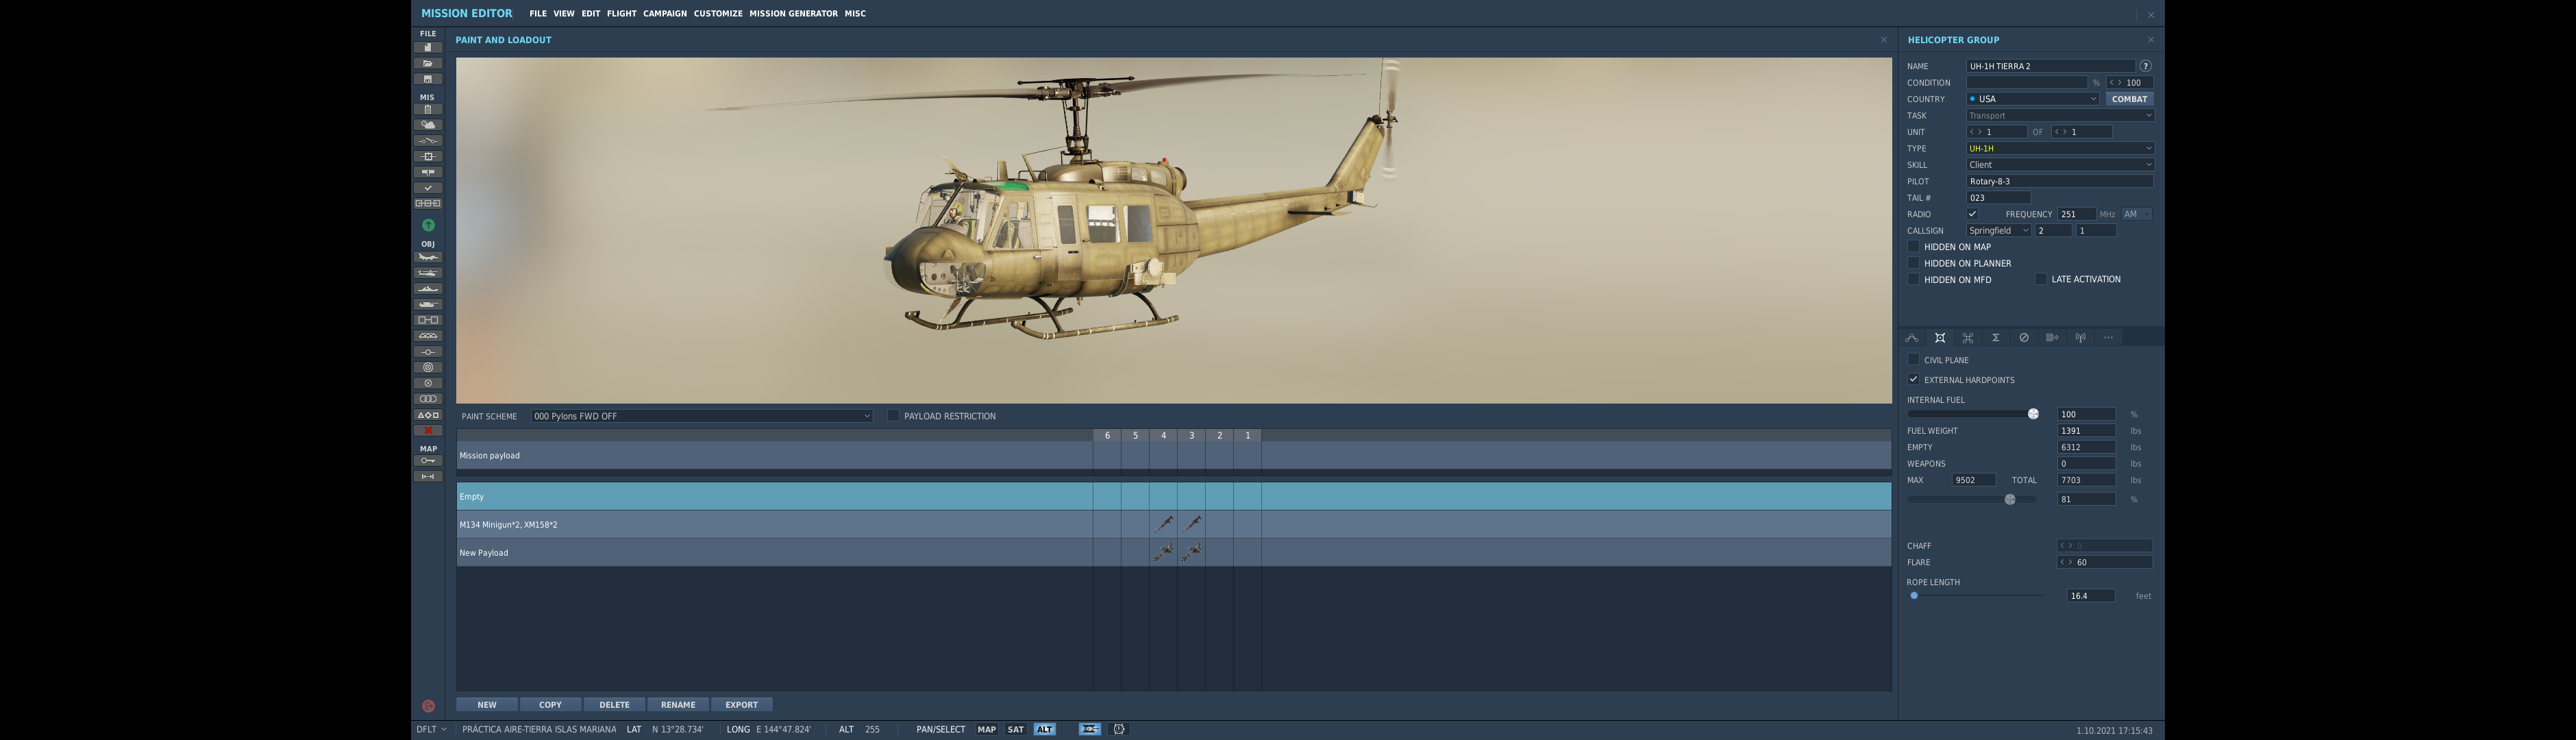Open the AM modulation dropdown
This screenshot has height=740, width=2576.
(2136, 214)
